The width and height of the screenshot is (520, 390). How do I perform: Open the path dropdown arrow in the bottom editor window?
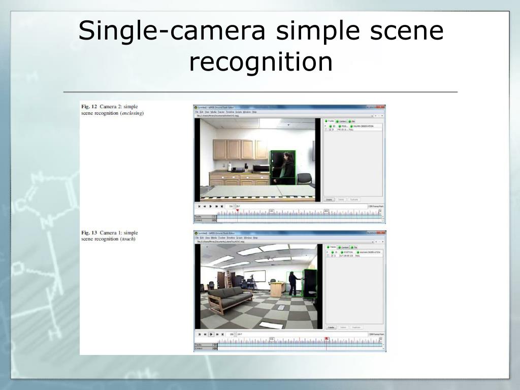tap(374, 242)
